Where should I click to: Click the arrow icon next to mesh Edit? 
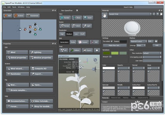[156, 41]
